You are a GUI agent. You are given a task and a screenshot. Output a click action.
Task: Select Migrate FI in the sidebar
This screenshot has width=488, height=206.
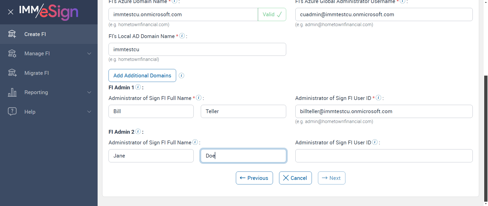[37, 73]
